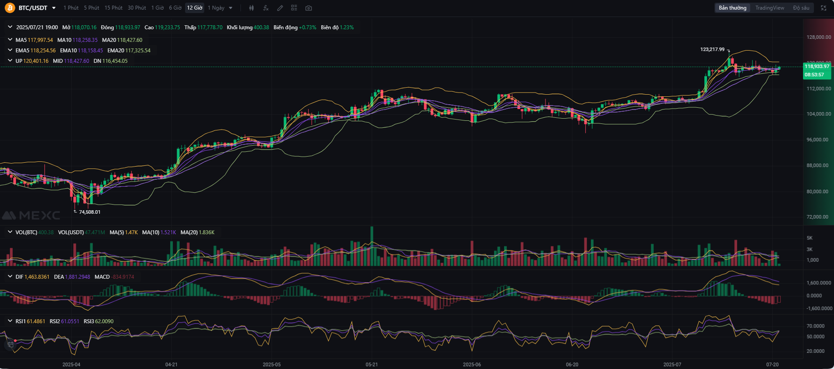
Task: Click the RSI1 value 61.4861
Action: [36, 321]
